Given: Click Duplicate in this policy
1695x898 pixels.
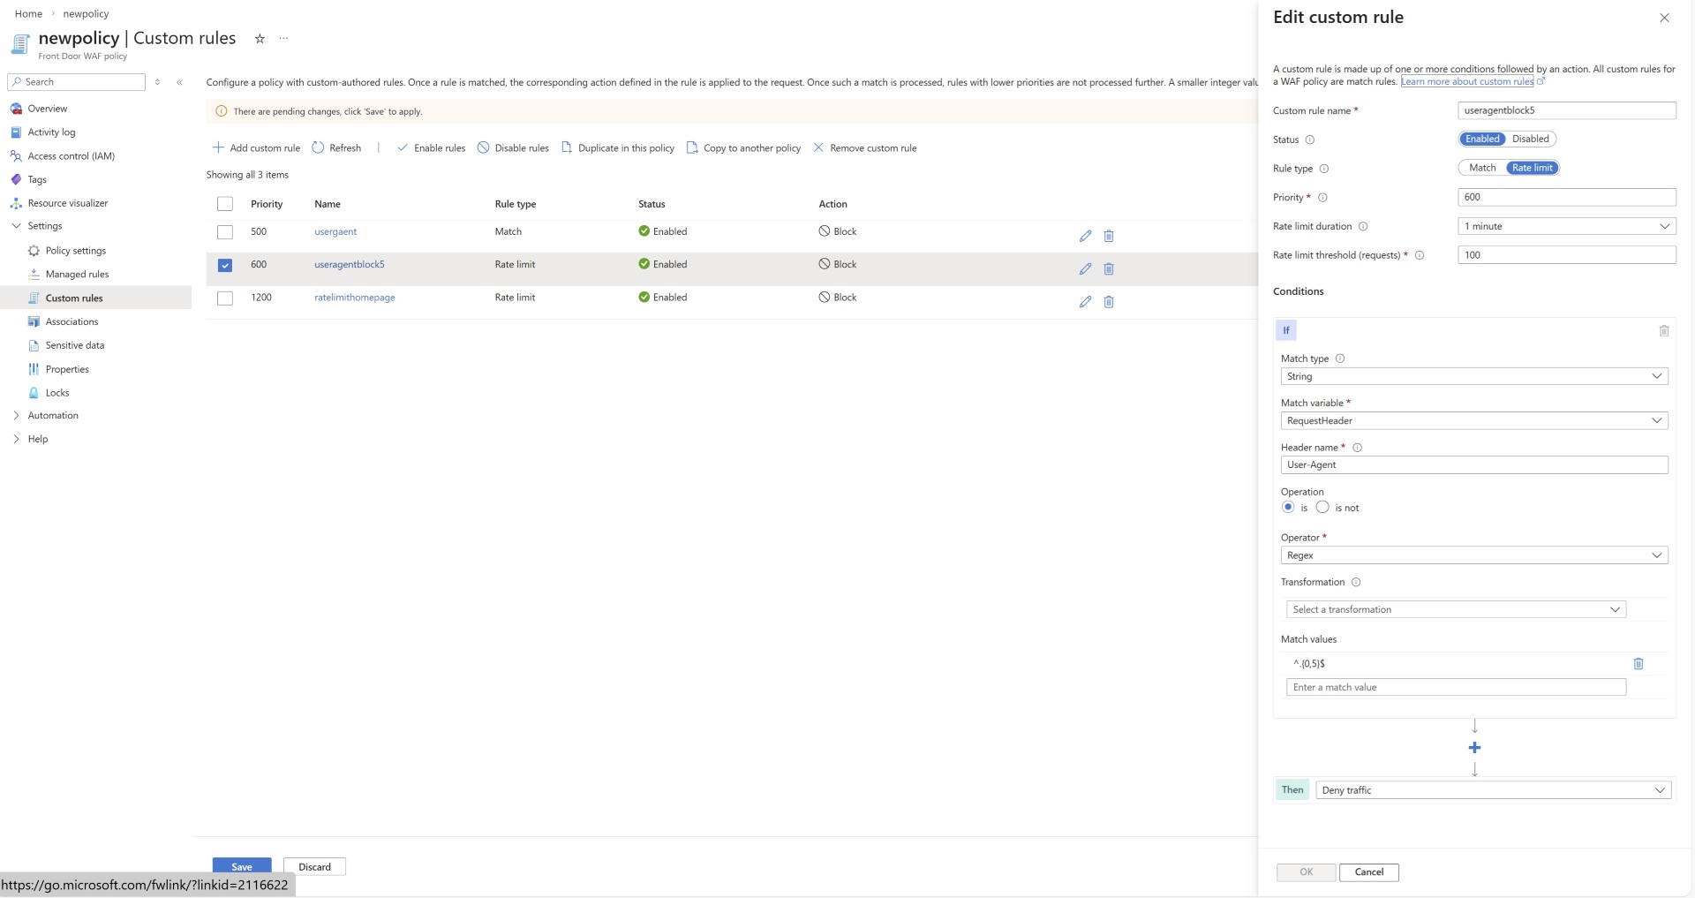Looking at the screenshot, I should tap(618, 147).
